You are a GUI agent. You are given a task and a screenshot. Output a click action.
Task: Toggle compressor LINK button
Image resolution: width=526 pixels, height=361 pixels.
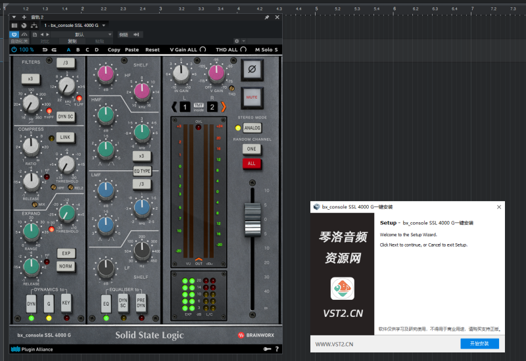coord(65,137)
